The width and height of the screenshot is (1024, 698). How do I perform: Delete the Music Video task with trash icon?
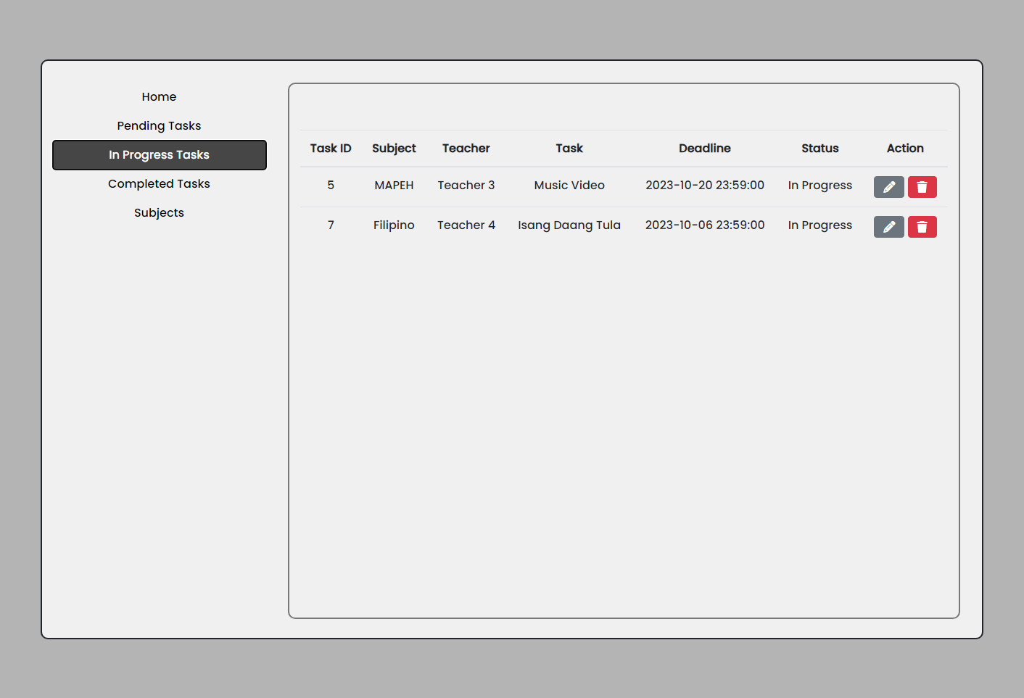pyautogui.click(x=922, y=187)
